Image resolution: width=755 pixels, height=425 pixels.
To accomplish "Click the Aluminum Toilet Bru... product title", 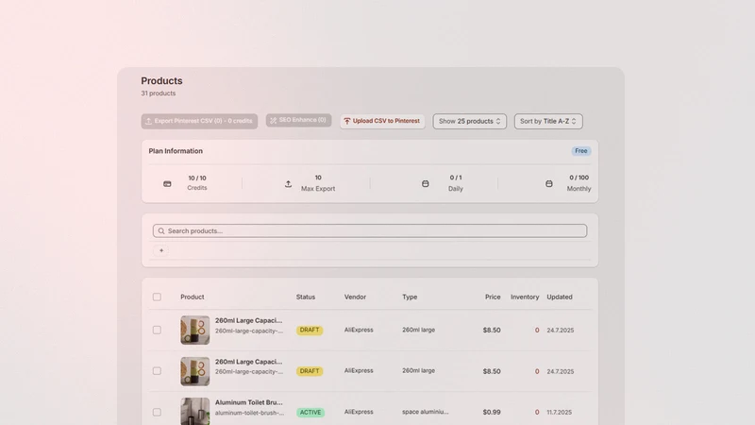I will coord(248,402).
